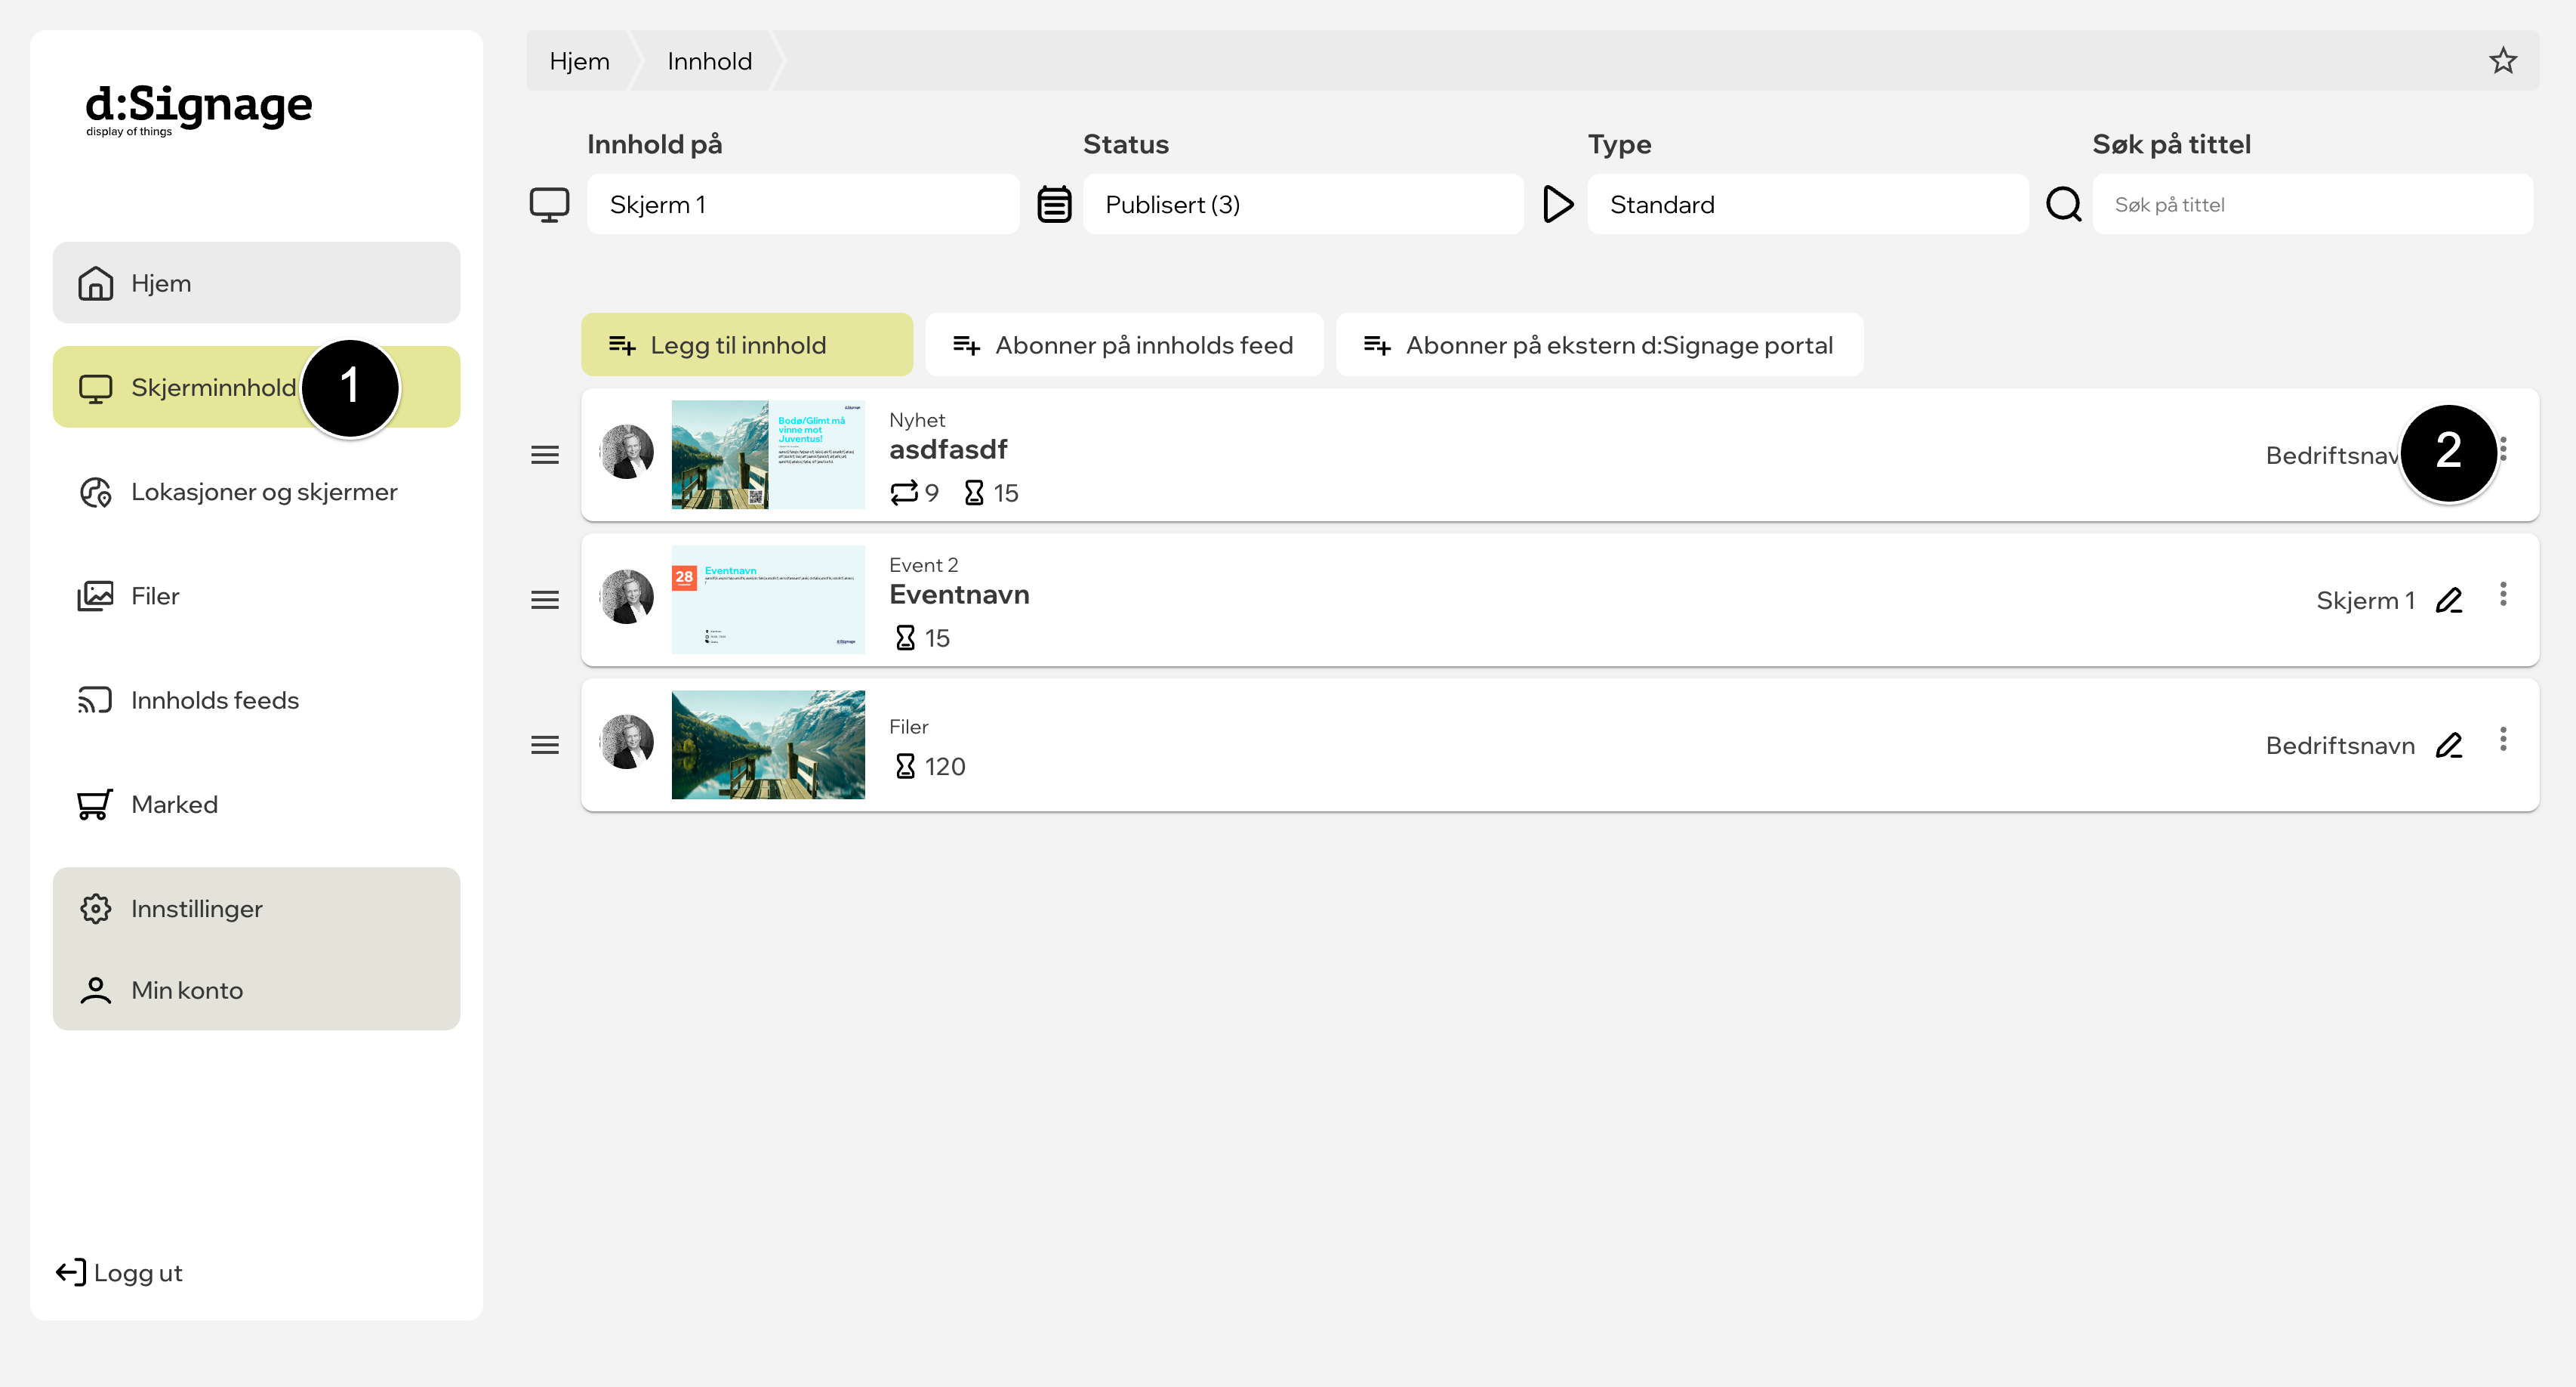Click the Eventnavn title
Screen dimensions: 2576x1387
coord(959,595)
